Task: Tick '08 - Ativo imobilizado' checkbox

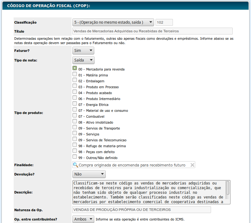Action: pyautogui.click(x=75, y=121)
